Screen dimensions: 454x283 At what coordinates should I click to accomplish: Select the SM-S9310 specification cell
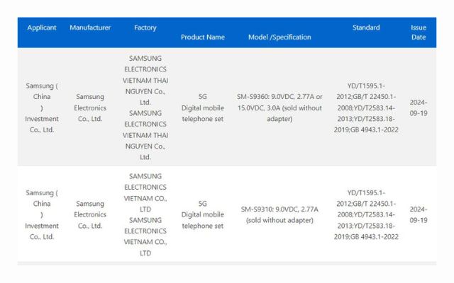point(279,214)
